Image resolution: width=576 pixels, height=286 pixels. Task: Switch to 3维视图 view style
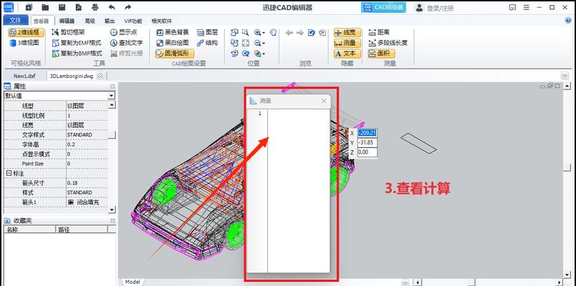click(x=24, y=43)
